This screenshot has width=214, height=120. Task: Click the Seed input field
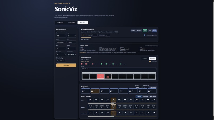coord(61,36)
